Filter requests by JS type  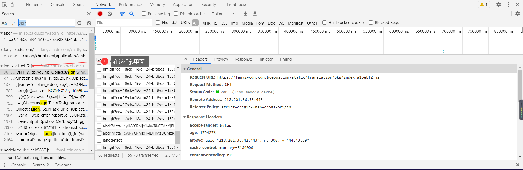(215, 23)
